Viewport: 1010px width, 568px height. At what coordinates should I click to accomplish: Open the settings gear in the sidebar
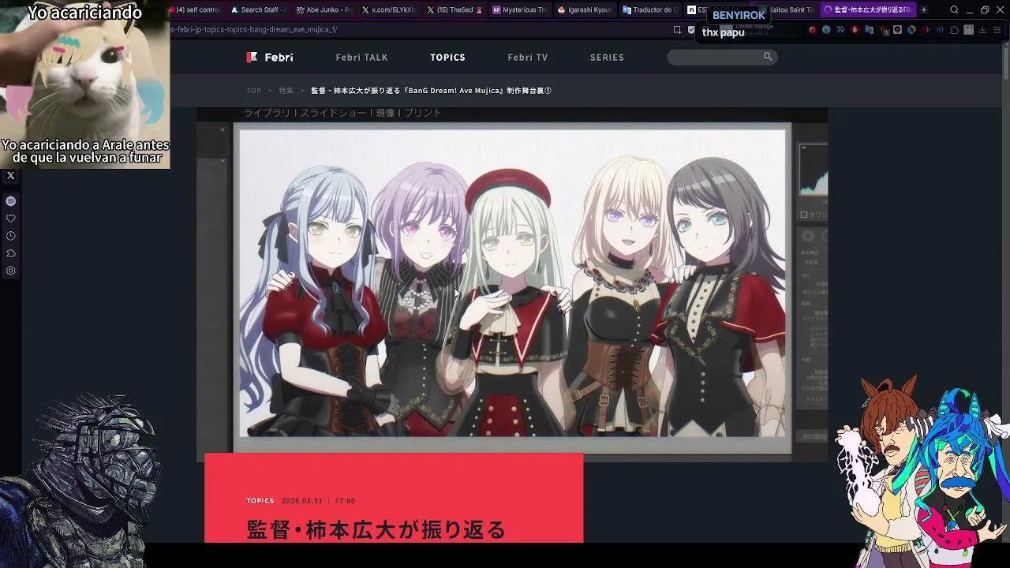click(x=11, y=271)
